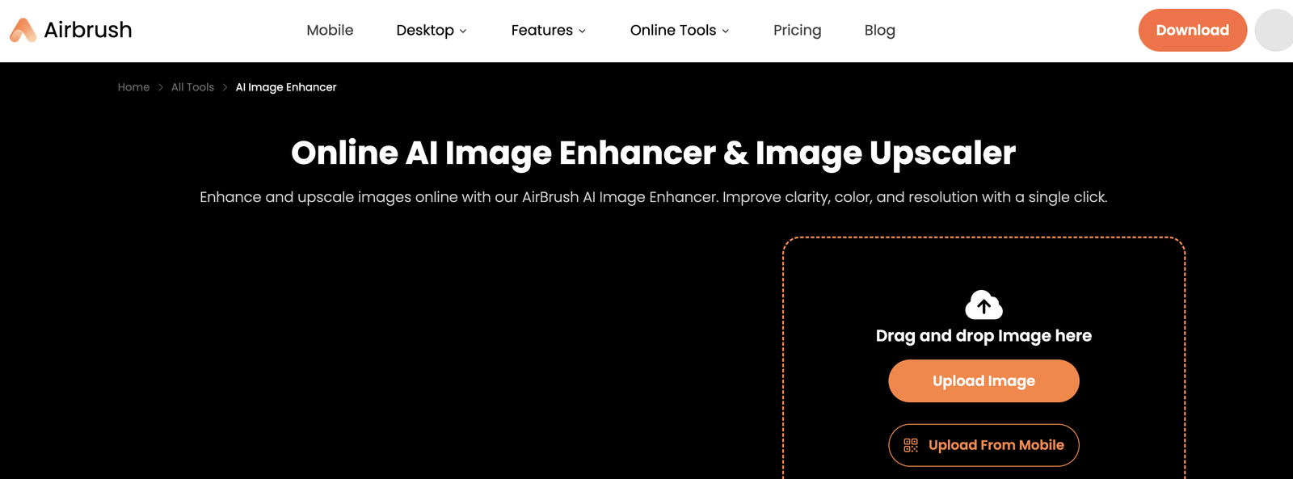The image size is (1293, 479).
Task: Open the Blog page
Action: [879, 30]
